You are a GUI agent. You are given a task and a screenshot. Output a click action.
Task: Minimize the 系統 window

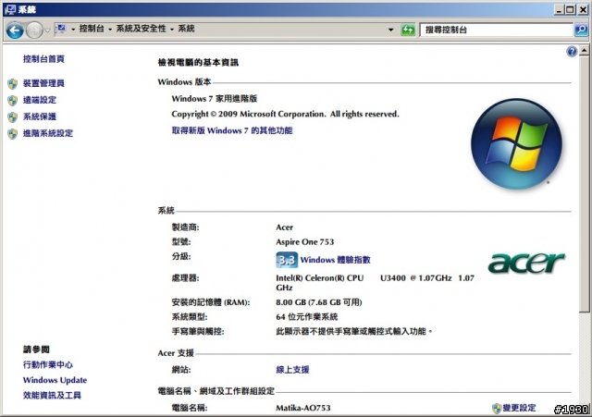[559, 9]
